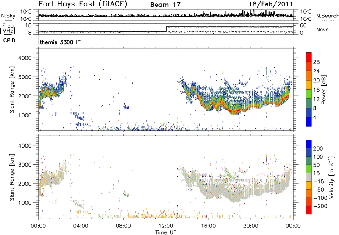Click the "Time UT" axis title
The image size is (339, 235).
click(x=166, y=232)
